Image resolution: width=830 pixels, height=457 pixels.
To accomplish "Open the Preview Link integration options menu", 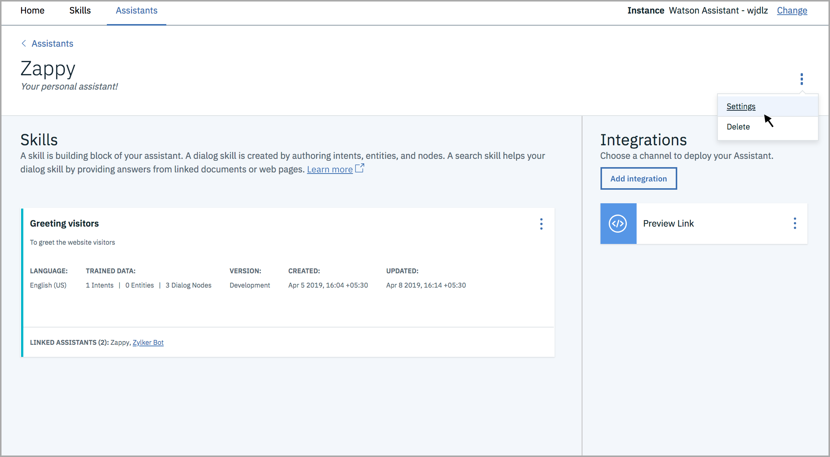I will pos(795,223).
